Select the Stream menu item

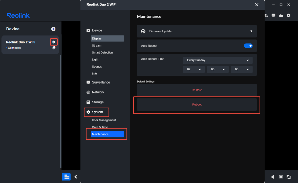pyautogui.click(x=97, y=46)
